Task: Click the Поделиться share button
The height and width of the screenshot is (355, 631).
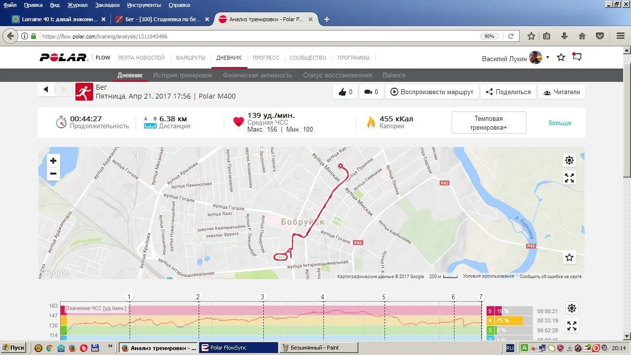Action: pos(508,92)
